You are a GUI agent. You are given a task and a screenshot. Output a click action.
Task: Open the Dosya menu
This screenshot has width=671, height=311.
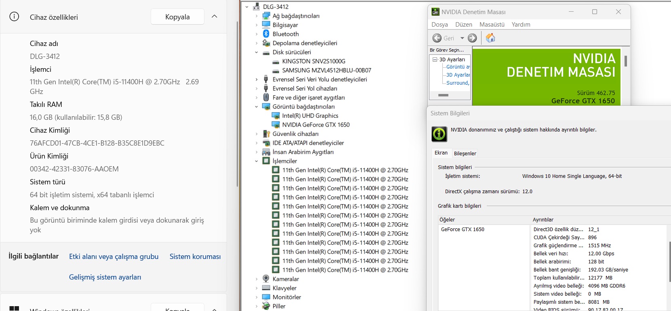(x=440, y=25)
